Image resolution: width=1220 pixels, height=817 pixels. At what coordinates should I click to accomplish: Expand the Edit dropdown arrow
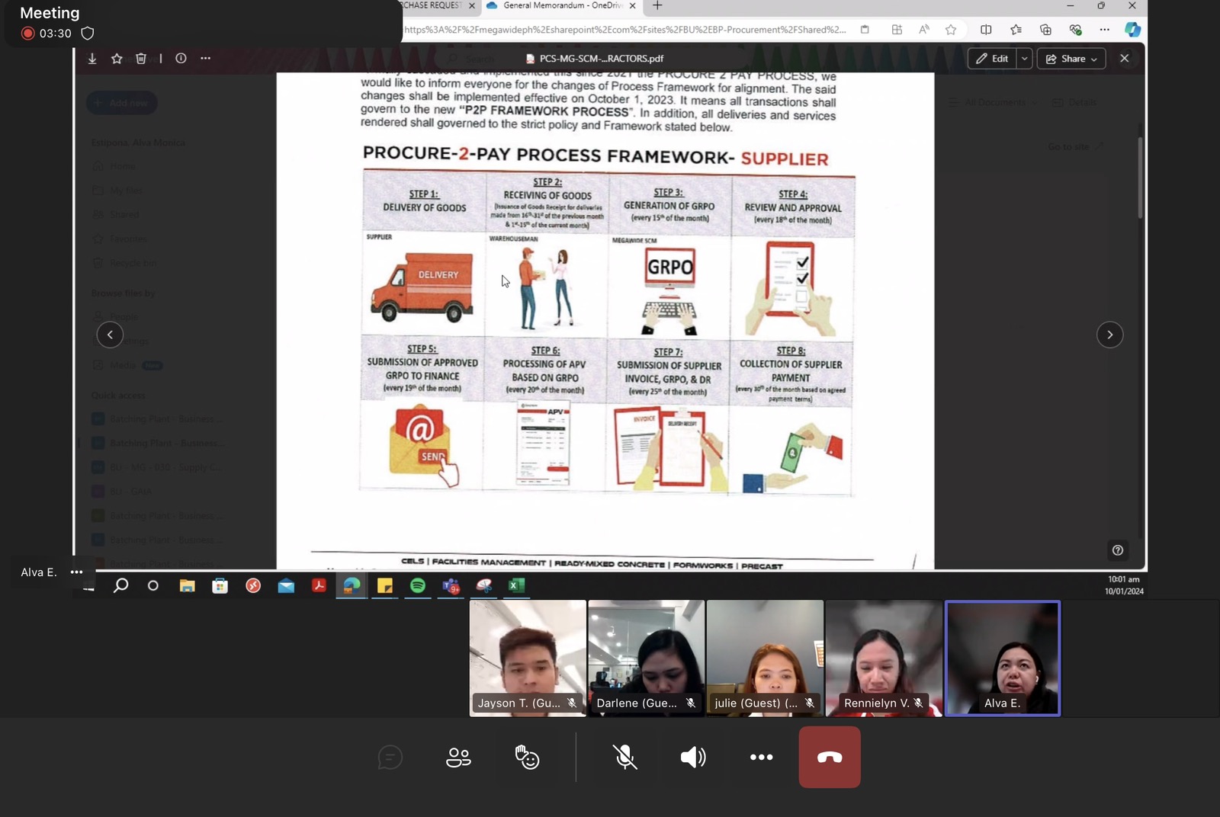(1024, 59)
